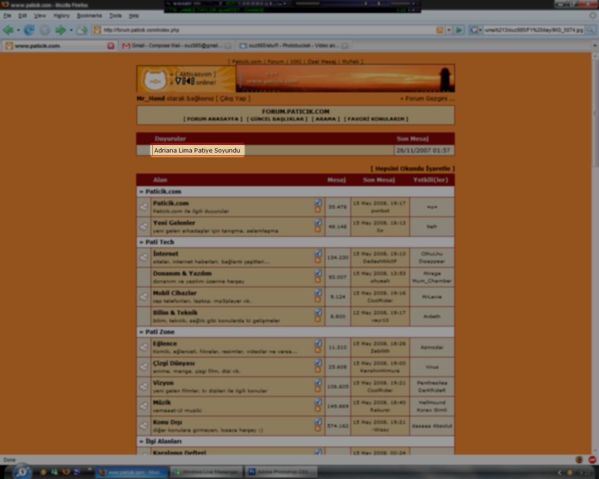
Task: Toggle the blue checkbox in the İnternet row
Action: (x=318, y=253)
